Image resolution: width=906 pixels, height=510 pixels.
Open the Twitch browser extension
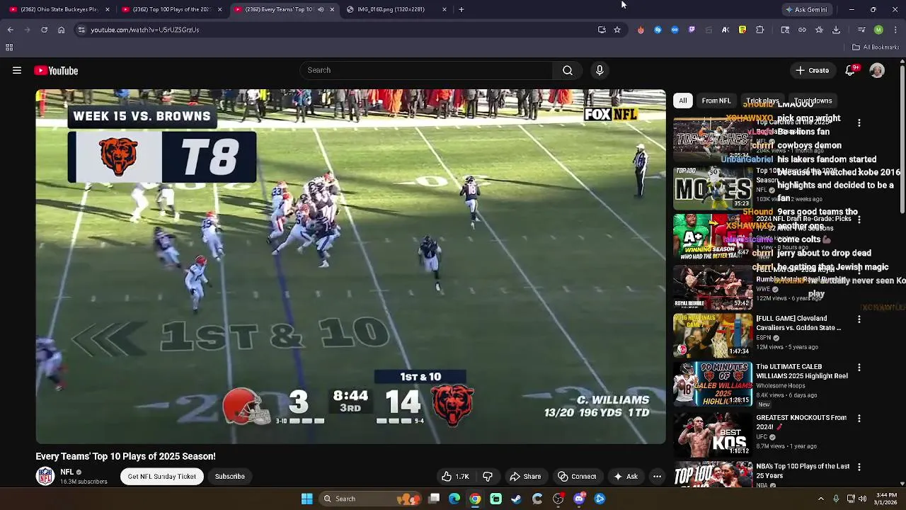pyautogui.click(x=692, y=30)
